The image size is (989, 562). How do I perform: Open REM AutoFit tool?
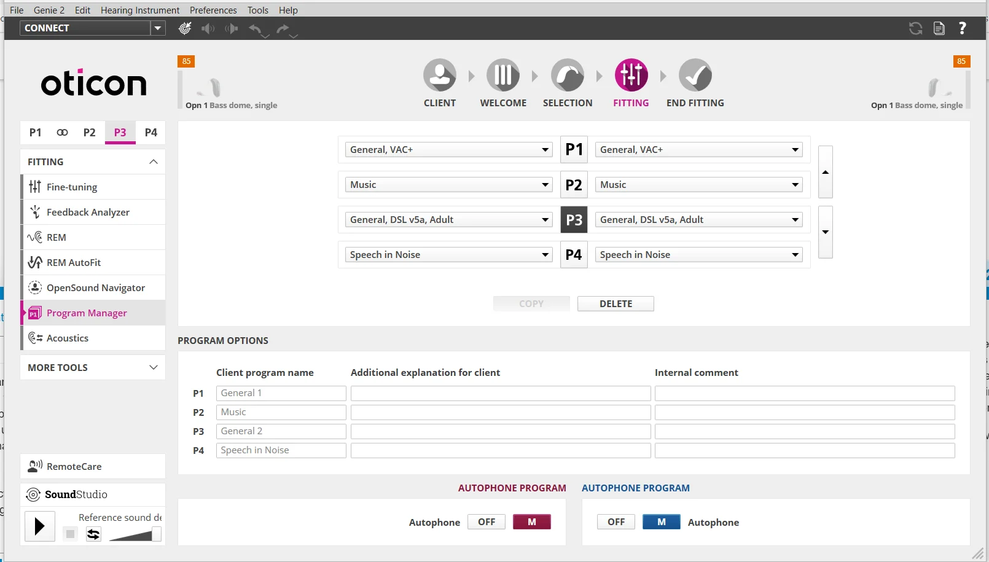click(x=93, y=262)
